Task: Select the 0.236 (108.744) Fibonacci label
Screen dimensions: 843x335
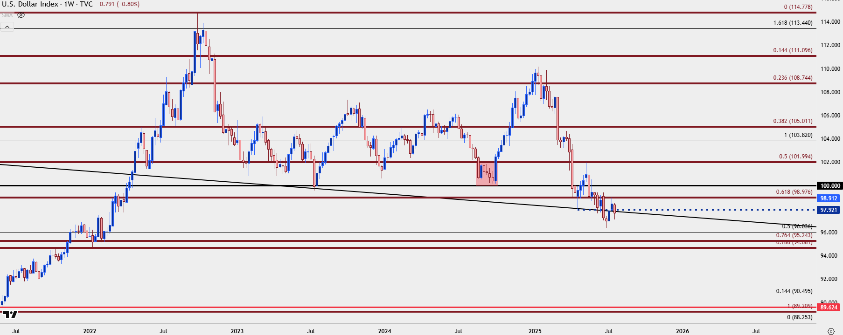Action: point(793,78)
